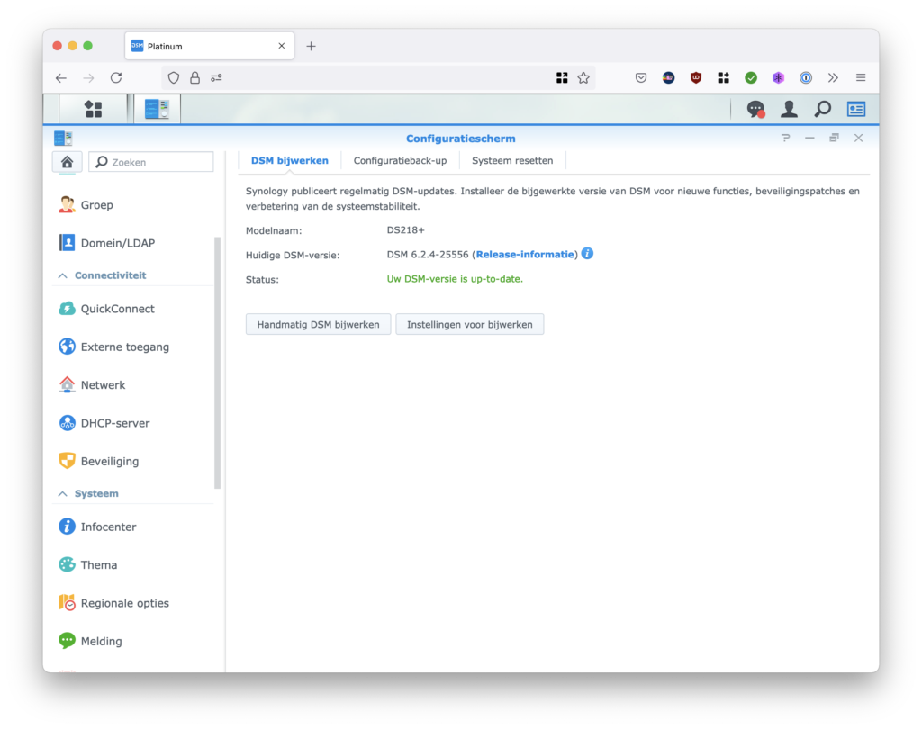Select the Platinum browser tab
This screenshot has height=729, width=922.
209,46
